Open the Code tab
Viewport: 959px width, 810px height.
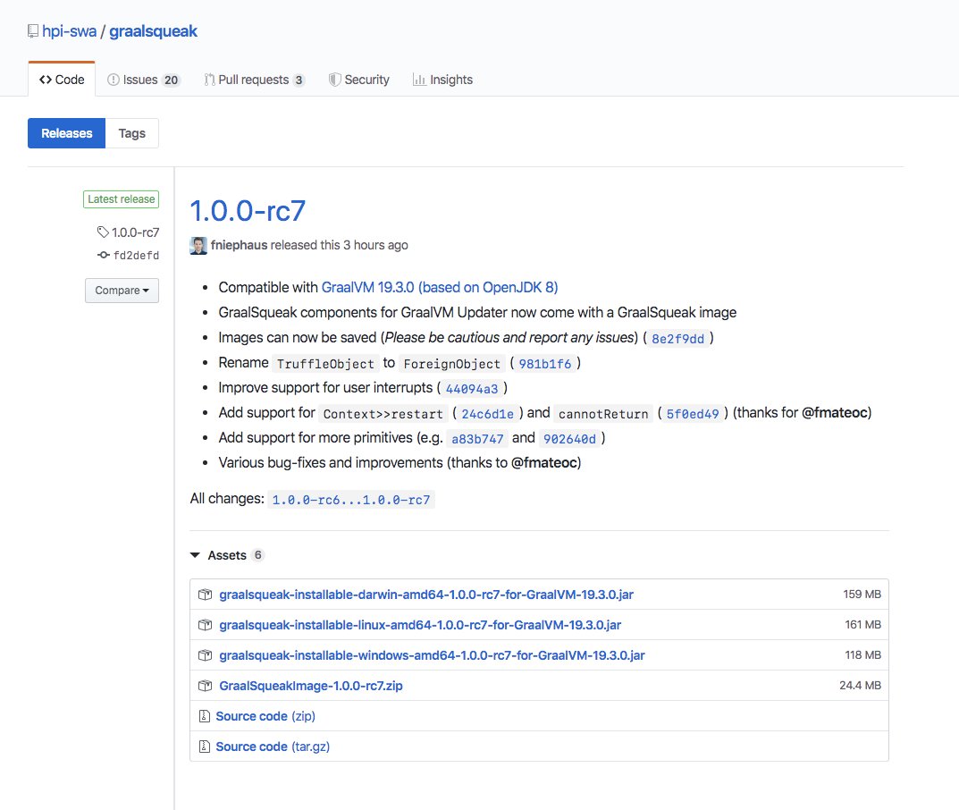(x=62, y=80)
